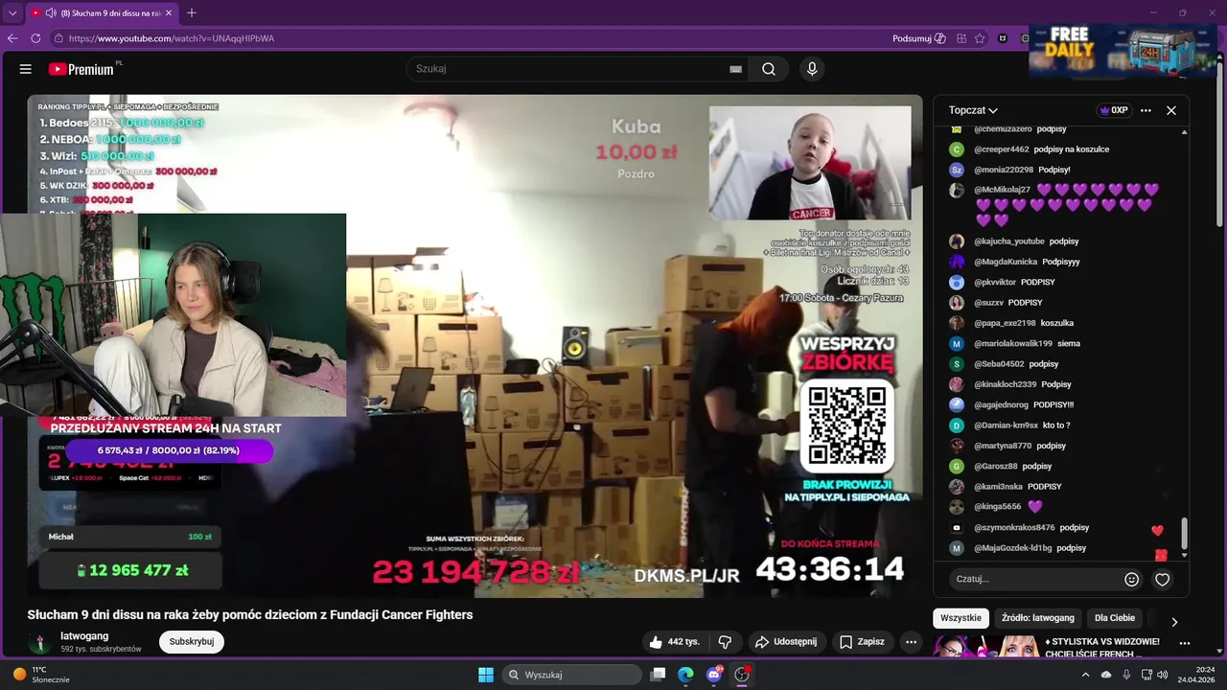
Task: Like the video with thumbs up
Action: (675, 641)
